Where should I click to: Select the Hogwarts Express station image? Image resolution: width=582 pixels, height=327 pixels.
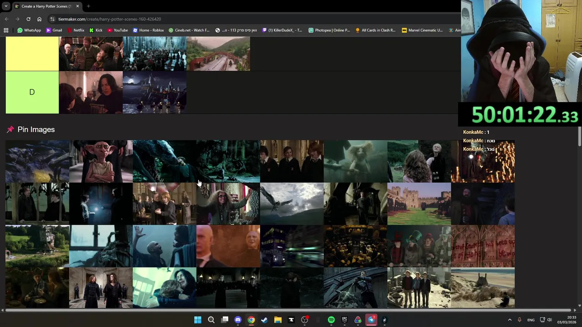[x=218, y=54]
